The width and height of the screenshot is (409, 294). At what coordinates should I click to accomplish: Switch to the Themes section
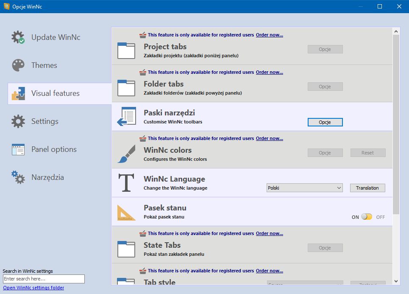coord(60,65)
